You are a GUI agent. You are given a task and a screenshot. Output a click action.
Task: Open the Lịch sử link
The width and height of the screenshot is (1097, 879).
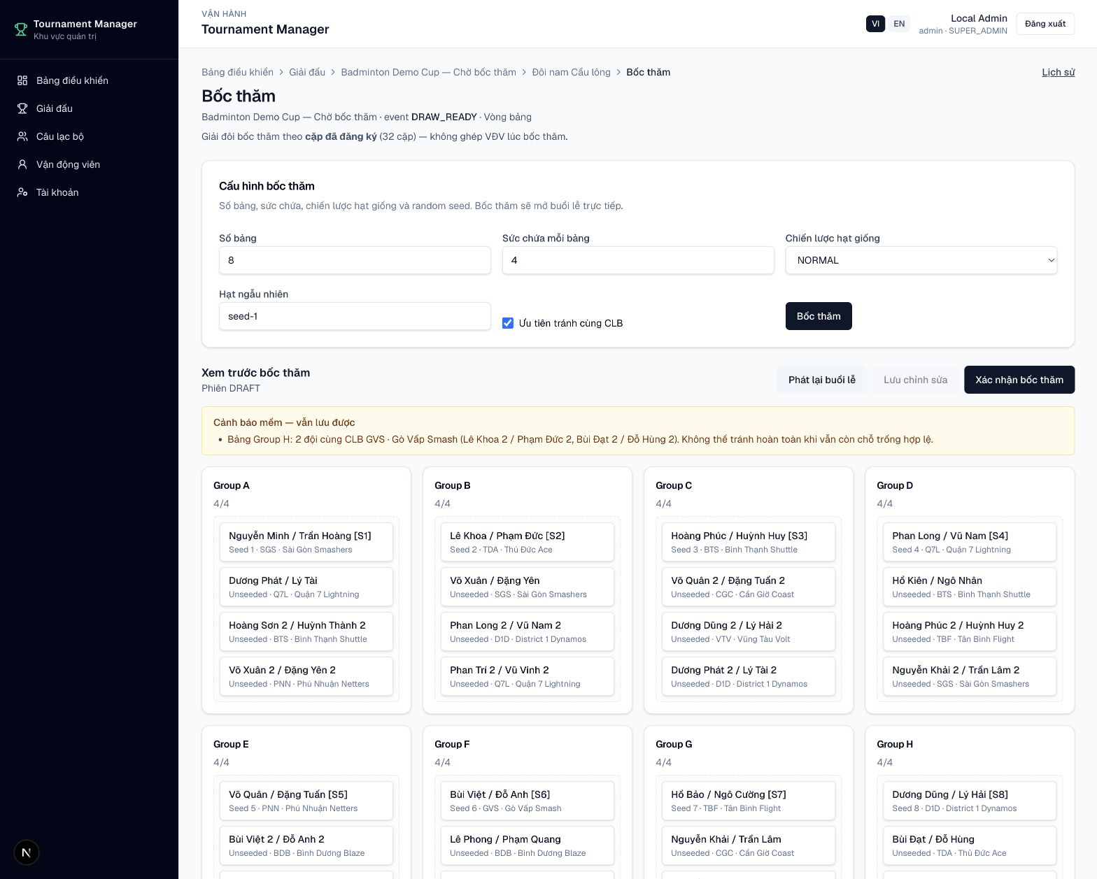click(x=1058, y=72)
